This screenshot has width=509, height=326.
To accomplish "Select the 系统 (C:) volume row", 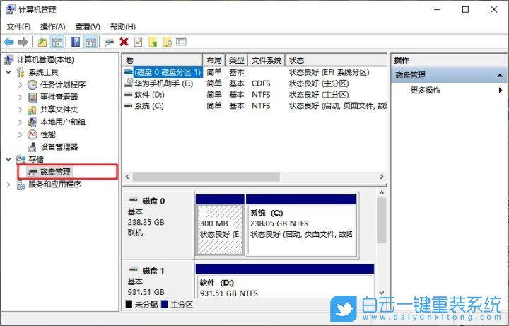I will tap(255, 106).
